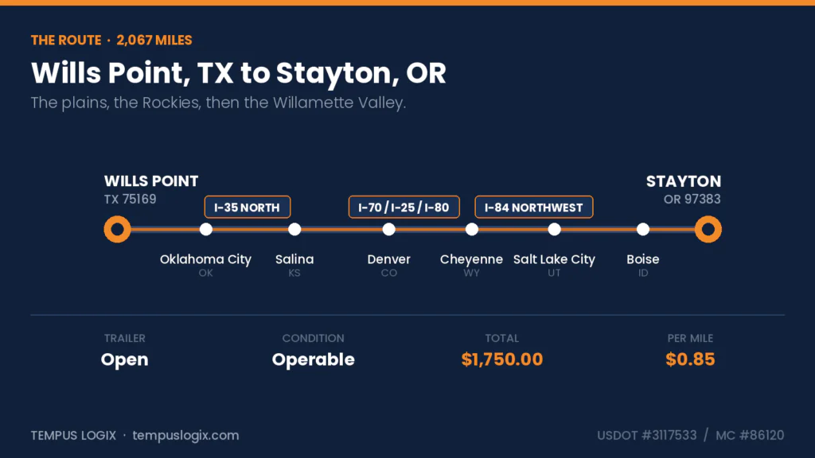Image resolution: width=815 pixels, height=458 pixels.
Task: Click the I-84 NORTHWEST highway badge
Action: click(x=534, y=208)
